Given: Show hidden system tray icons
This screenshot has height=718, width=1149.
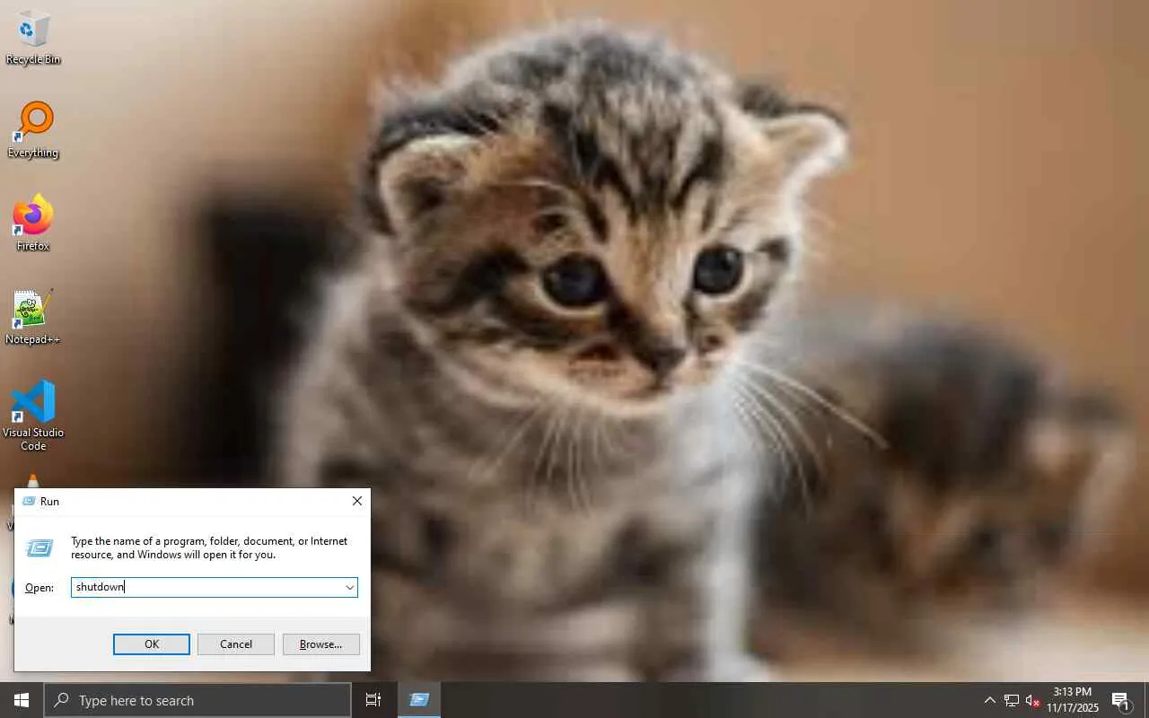Looking at the screenshot, I should coord(989,700).
